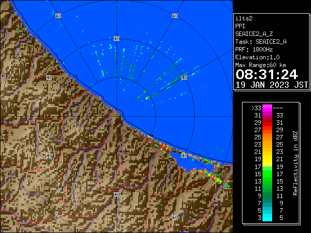Click the 'Max Range:60 km' text
311x233 pixels.
(x=261, y=65)
